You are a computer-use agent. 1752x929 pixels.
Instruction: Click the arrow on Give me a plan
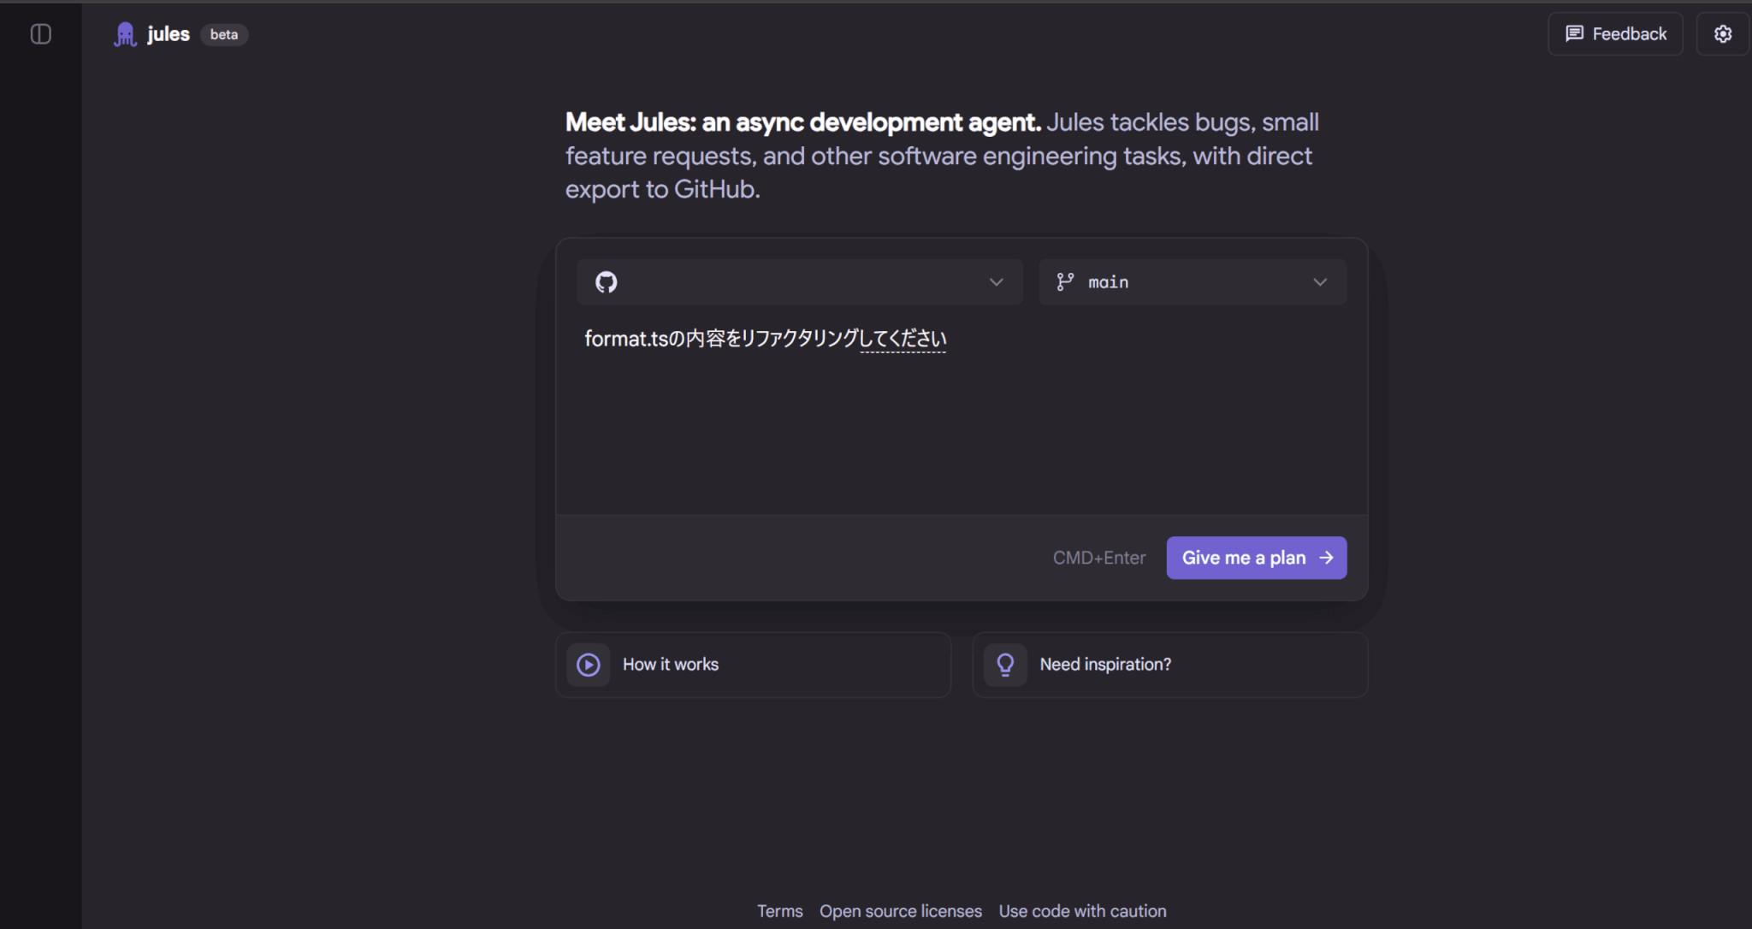(x=1326, y=558)
